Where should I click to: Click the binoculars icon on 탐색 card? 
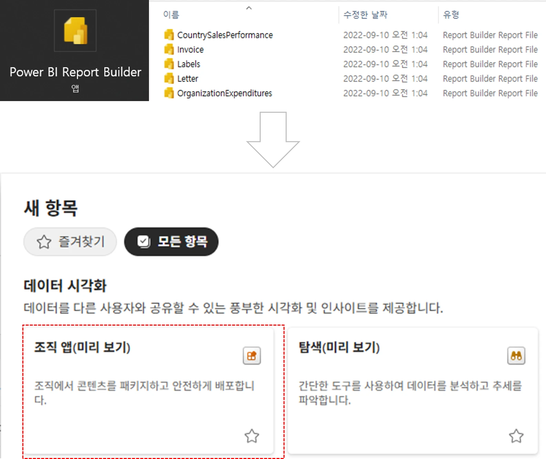tap(516, 356)
